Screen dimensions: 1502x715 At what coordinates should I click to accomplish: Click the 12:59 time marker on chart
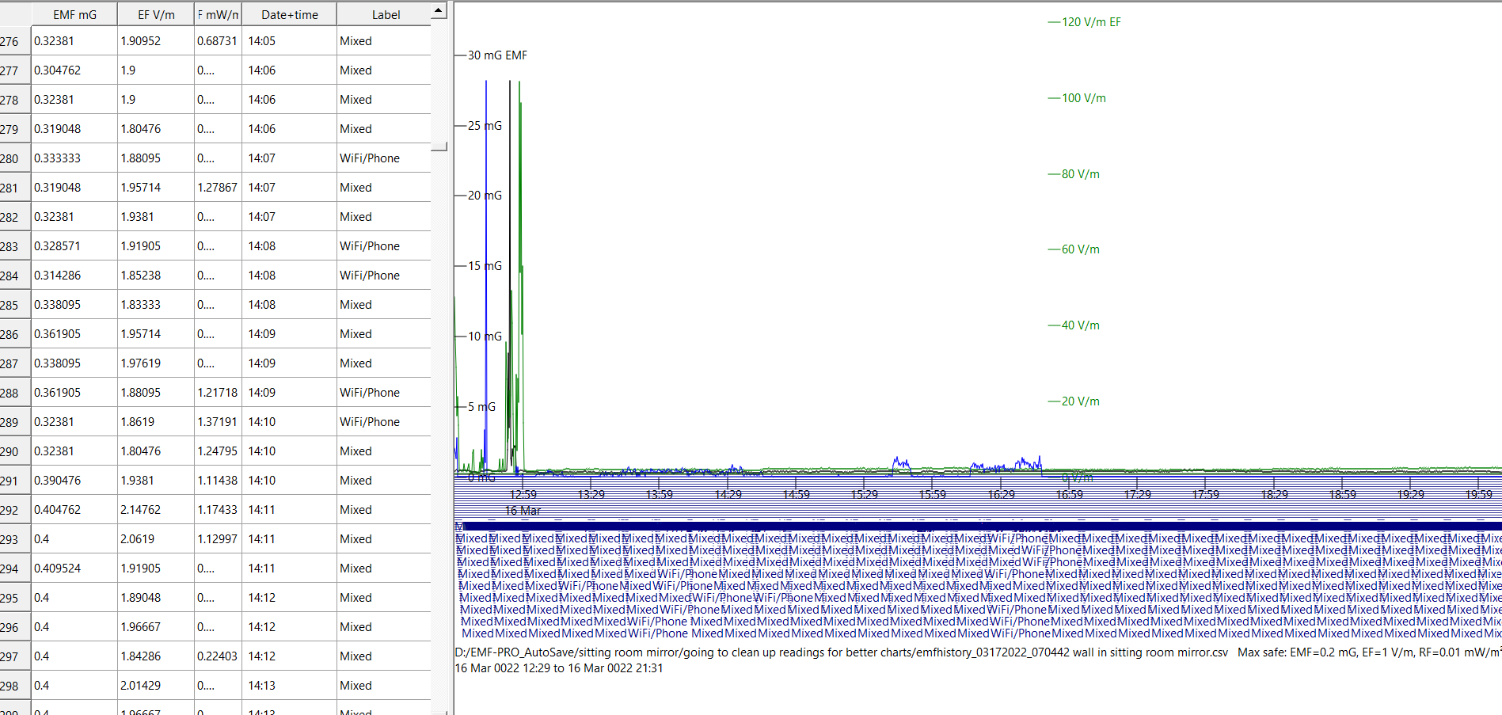click(x=523, y=495)
